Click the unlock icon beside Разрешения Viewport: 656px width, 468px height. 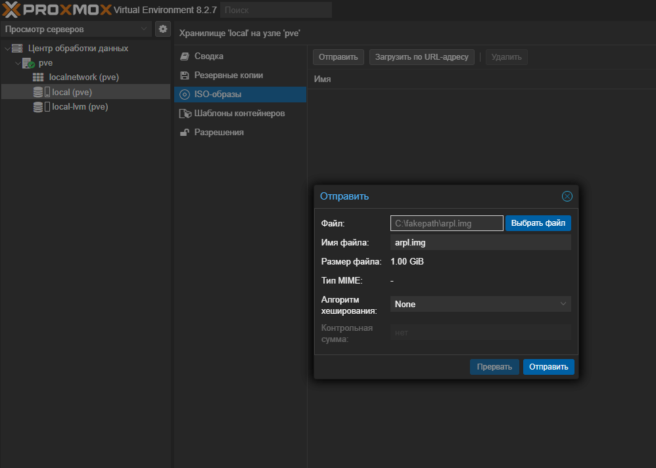185,133
